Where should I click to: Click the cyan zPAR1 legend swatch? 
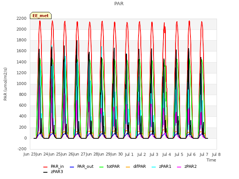[154, 167]
